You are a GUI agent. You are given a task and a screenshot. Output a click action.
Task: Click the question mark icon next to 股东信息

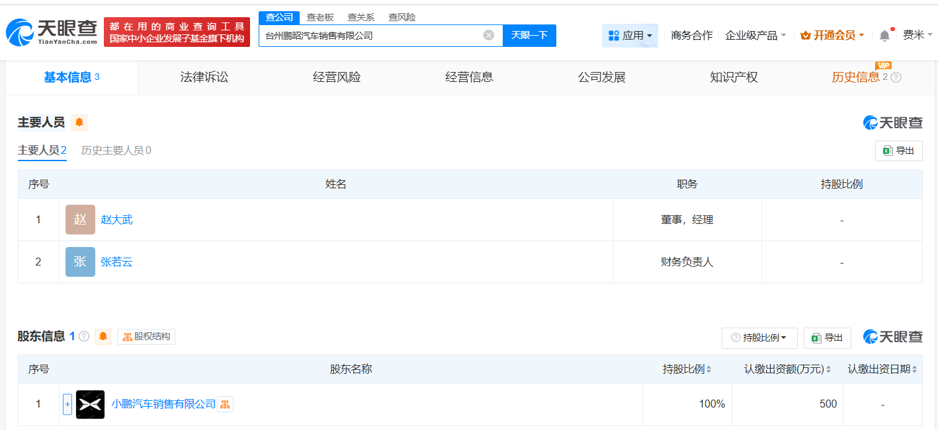83,336
